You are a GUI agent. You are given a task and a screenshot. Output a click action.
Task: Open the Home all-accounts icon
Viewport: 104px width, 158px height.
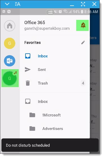[10, 26]
